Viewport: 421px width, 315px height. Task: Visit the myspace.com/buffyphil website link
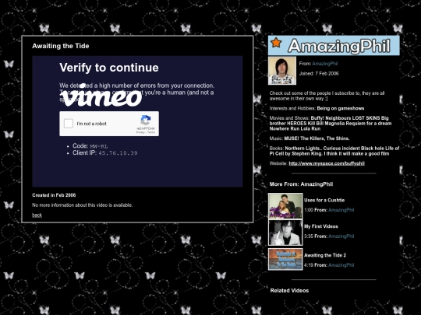coord(327,163)
